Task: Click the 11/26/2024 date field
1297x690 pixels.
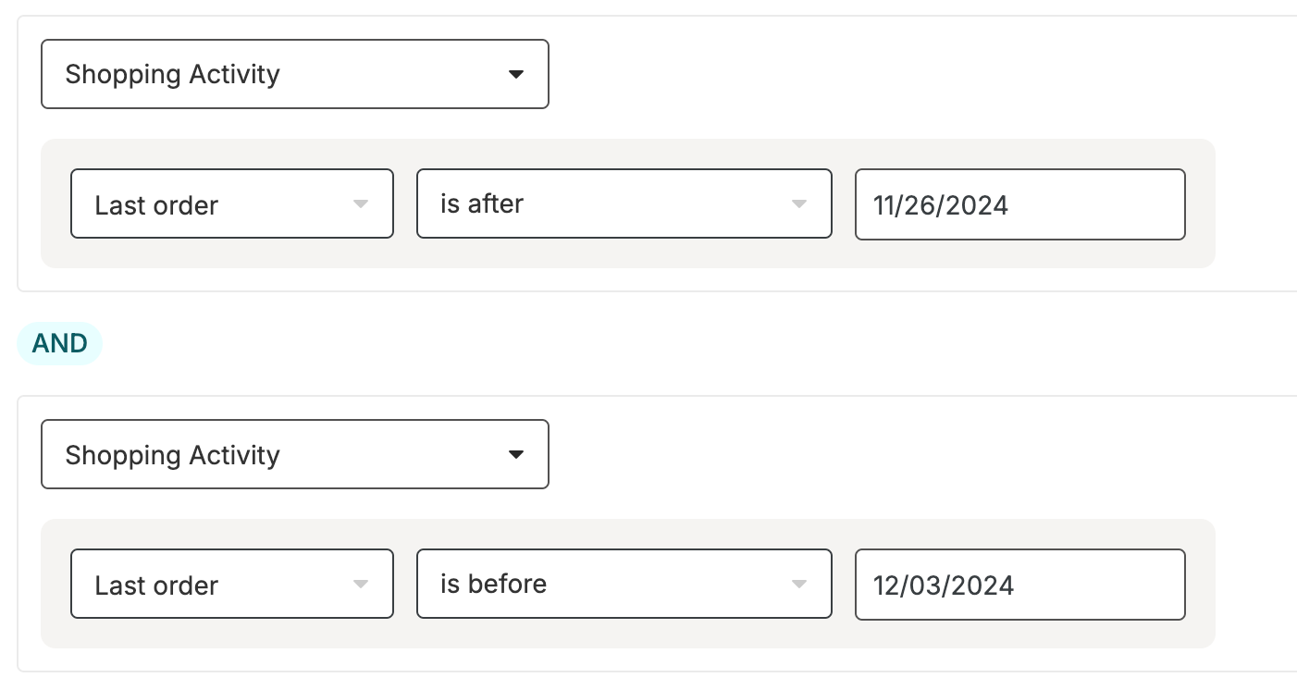Action: click(x=1020, y=204)
